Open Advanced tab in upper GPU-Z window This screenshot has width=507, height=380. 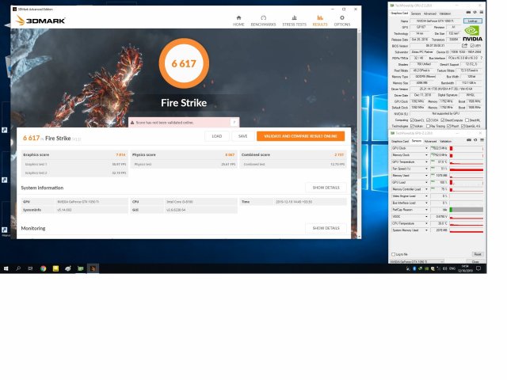click(x=429, y=13)
